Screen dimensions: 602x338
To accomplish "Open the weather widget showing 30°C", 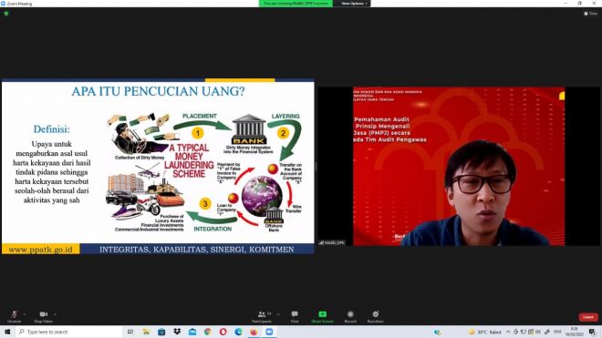I will [484, 332].
